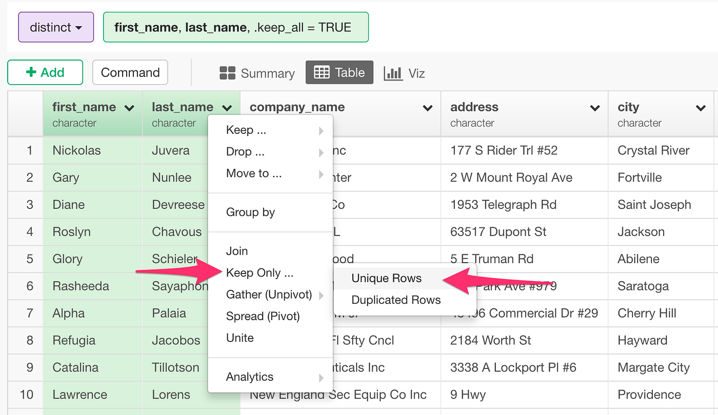
Task: Click address 5 E Truman Rd
Action: tap(492, 259)
